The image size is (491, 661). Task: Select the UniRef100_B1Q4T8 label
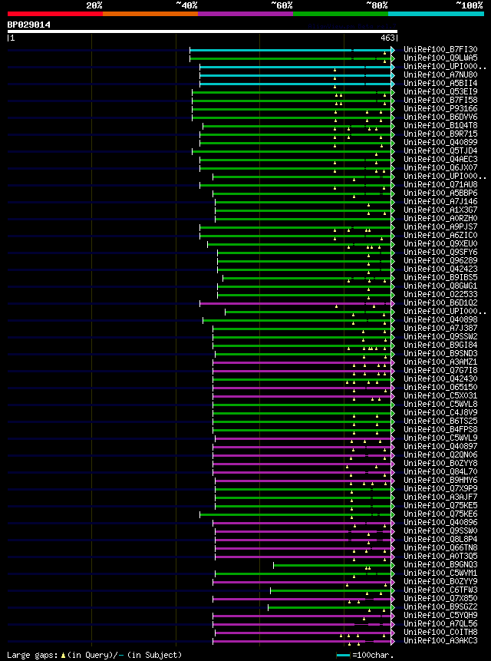[441, 126]
